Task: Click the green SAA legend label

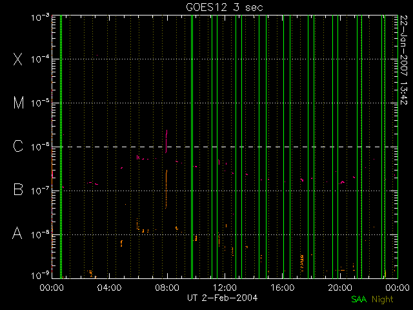Action: tap(359, 299)
